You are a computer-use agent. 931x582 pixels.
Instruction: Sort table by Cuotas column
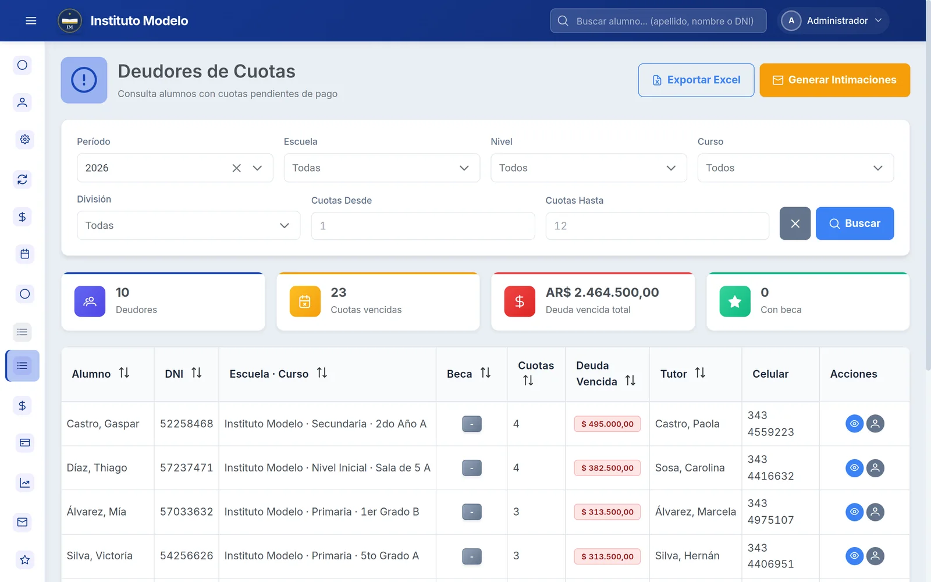tap(528, 381)
